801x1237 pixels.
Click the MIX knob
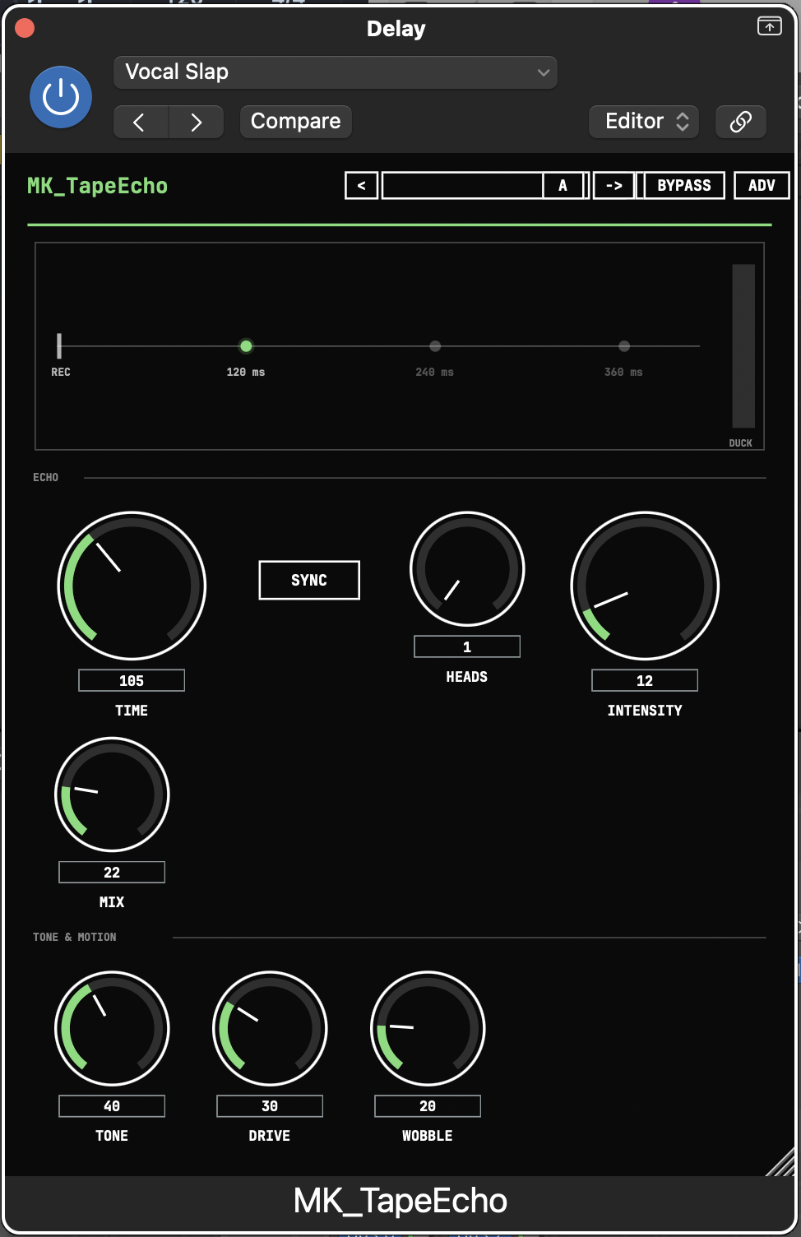[x=112, y=794]
